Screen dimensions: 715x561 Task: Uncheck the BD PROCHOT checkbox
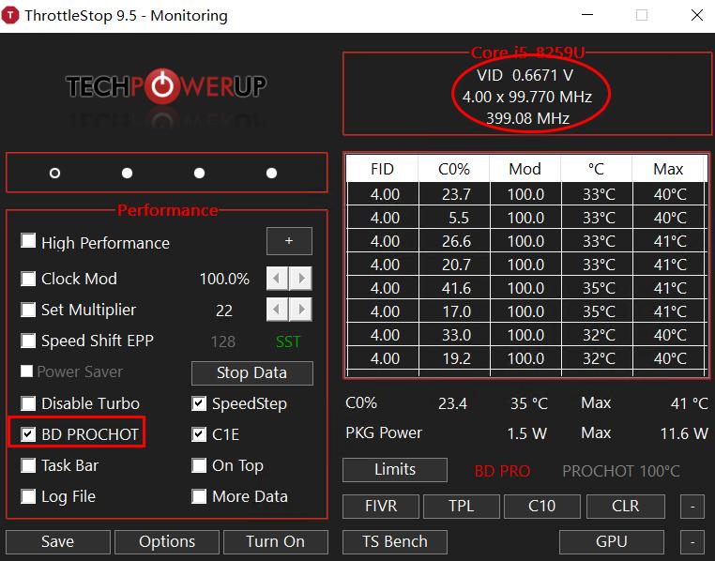pos(28,434)
